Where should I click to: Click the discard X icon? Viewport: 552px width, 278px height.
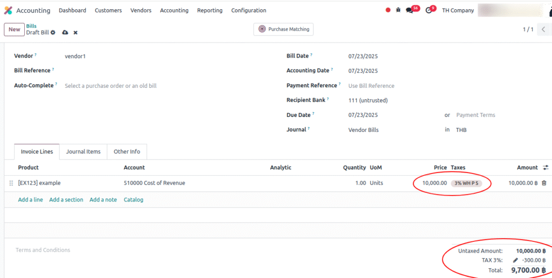pyautogui.click(x=75, y=32)
